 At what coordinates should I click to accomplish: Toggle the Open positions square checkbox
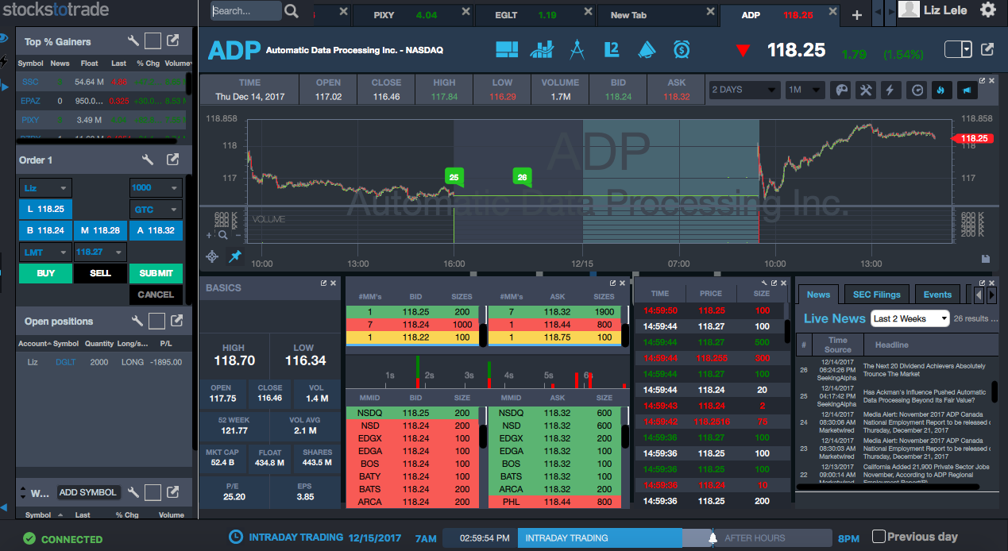156,321
